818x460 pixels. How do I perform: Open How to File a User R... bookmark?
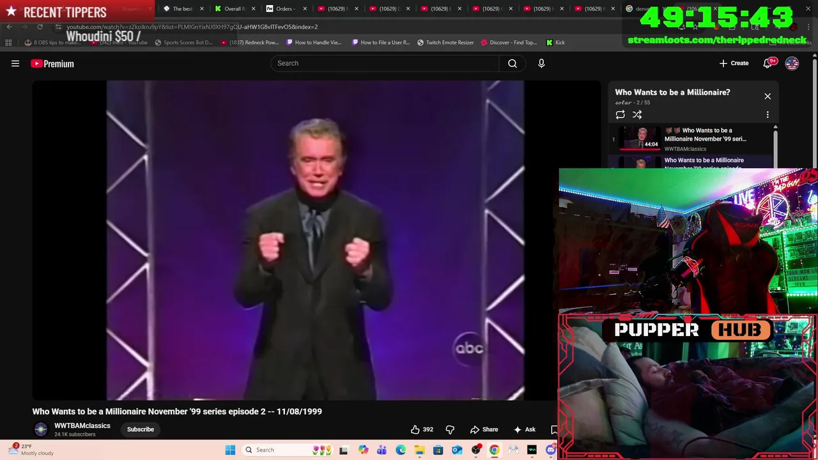381,42
